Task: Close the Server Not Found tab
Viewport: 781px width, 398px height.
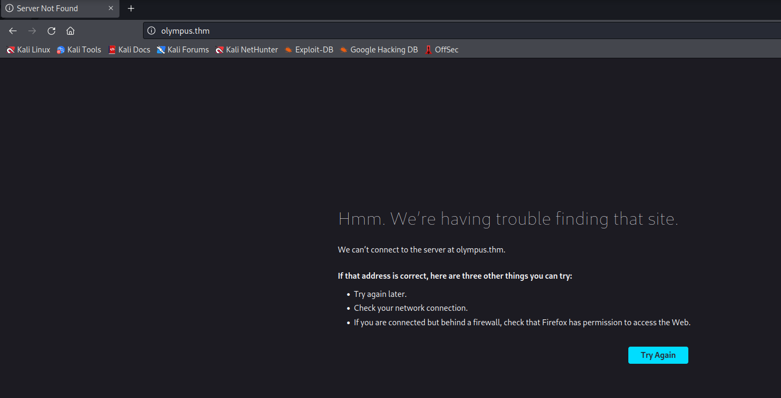Action: click(x=111, y=9)
